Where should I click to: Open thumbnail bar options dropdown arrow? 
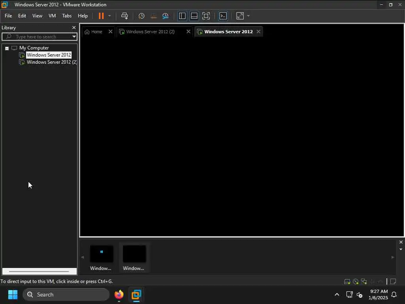(401, 249)
